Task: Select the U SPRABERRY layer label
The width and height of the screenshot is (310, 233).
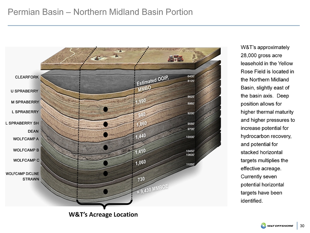Action: [x=25, y=91]
